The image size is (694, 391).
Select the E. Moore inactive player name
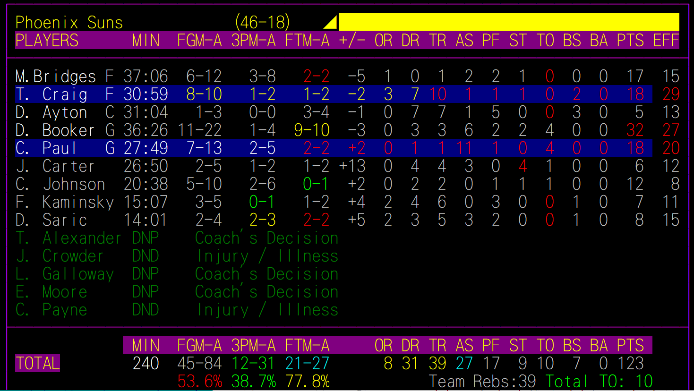(x=51, y=292)
